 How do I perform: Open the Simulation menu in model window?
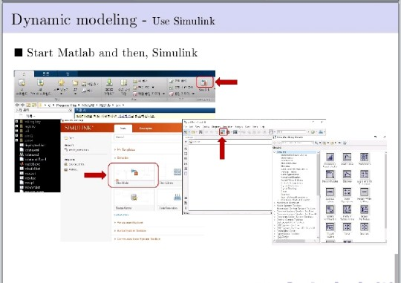227,127
